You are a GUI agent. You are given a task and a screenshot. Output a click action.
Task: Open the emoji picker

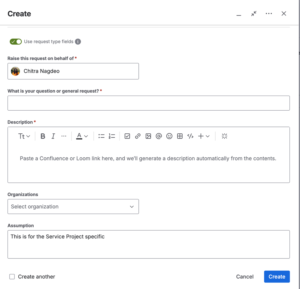click(x=169, y=136)
